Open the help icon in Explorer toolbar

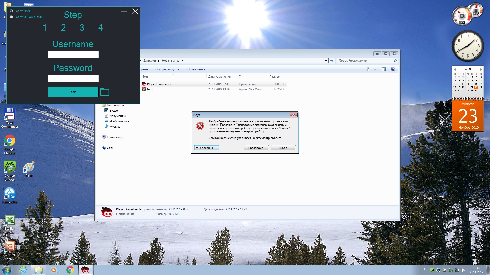(x=393, y=69)
